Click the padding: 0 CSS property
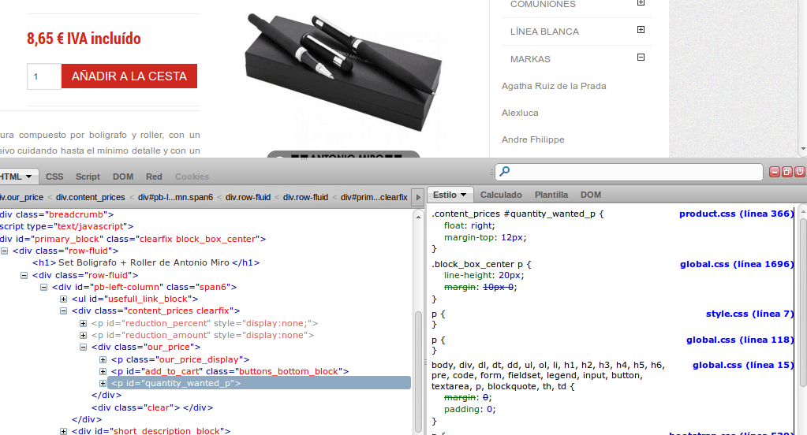This screenshot has height=435, width=807. [470, 409]
